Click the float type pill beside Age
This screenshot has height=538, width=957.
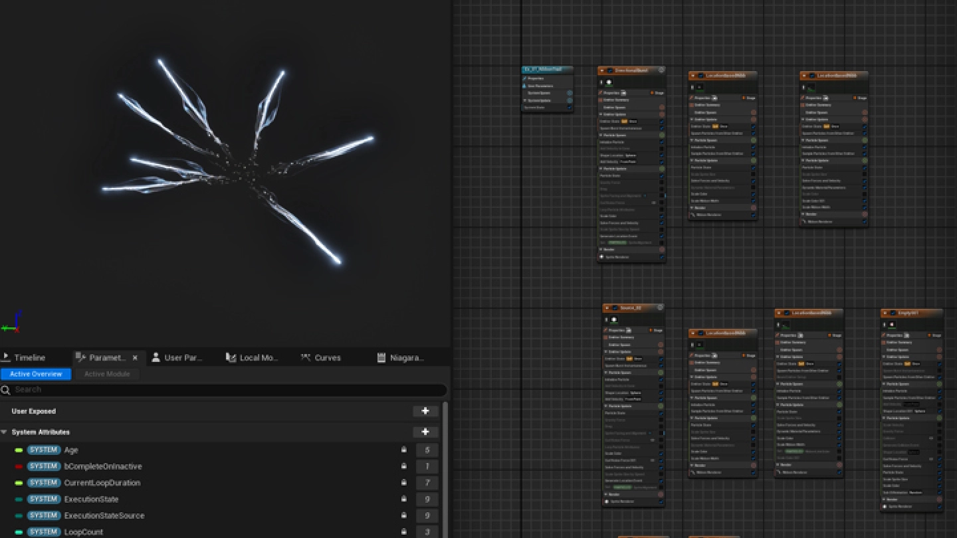[19, 450]
